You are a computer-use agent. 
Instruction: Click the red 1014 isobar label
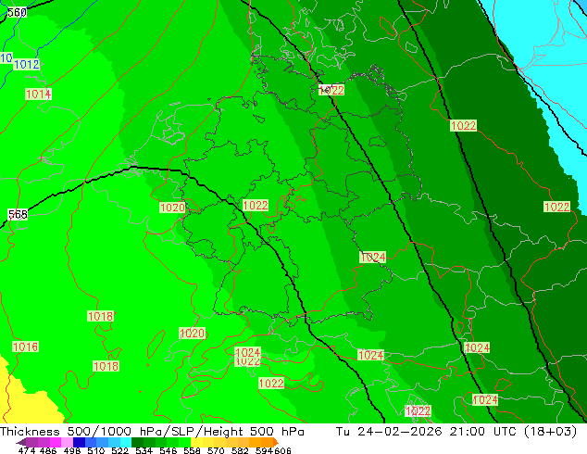[x=38, y=94]
